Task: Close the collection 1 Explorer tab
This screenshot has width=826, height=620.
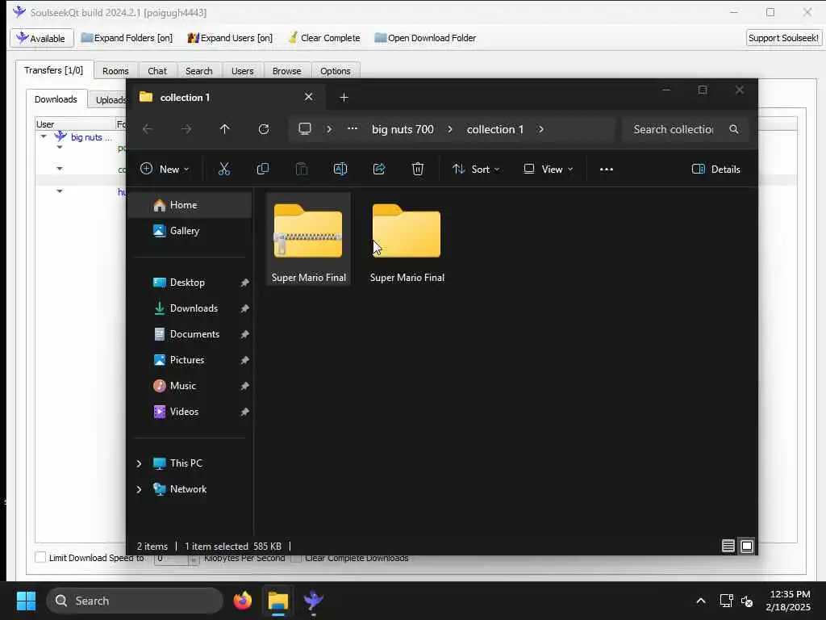Action: pos(309,97)
